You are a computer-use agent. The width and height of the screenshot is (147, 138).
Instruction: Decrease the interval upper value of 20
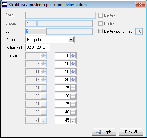click(x=73, y=81)
